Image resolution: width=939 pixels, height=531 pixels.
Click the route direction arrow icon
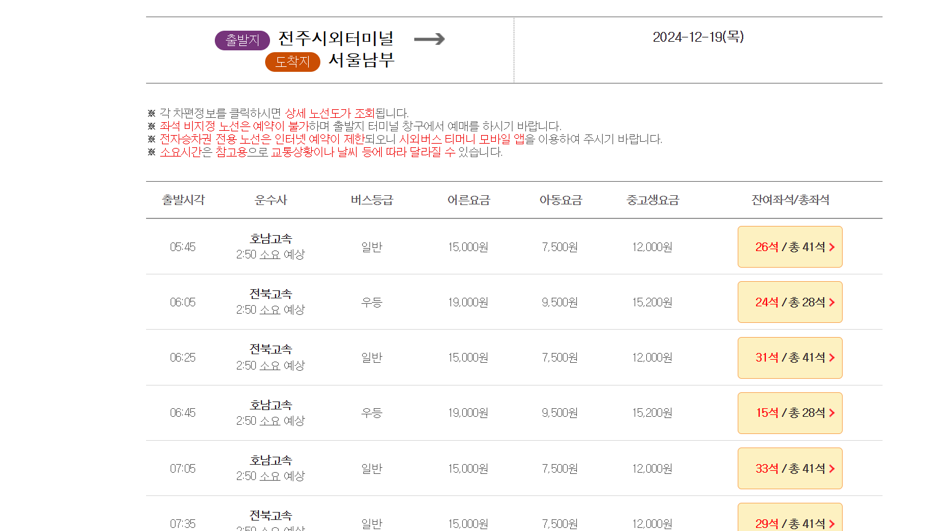click(430, 39)
